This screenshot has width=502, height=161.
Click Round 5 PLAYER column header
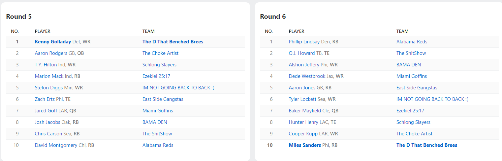tap(43, 31)
